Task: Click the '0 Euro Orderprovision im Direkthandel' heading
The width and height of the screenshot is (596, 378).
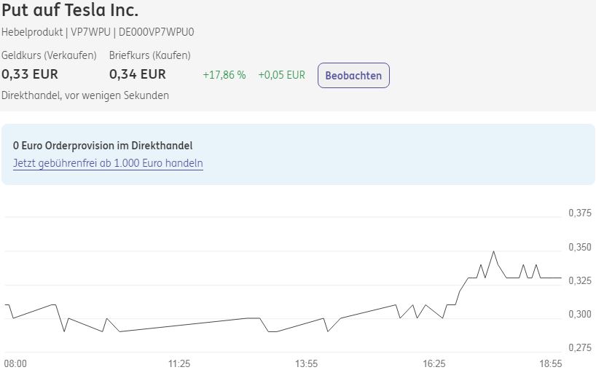Action: (103, 146)
